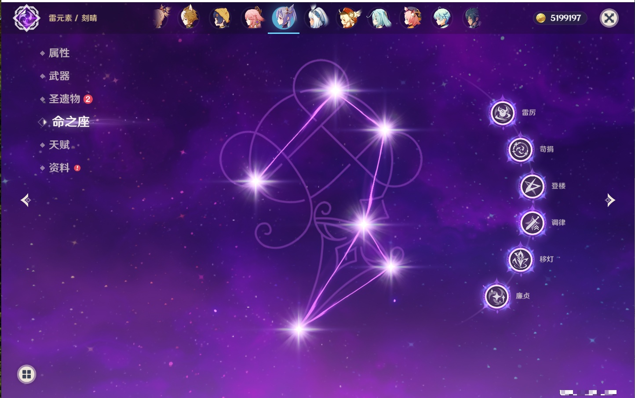Open the 属性 attributes tab

click(59, 53)
